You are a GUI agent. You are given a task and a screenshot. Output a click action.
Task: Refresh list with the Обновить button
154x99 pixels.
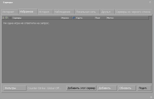(127, 88)
